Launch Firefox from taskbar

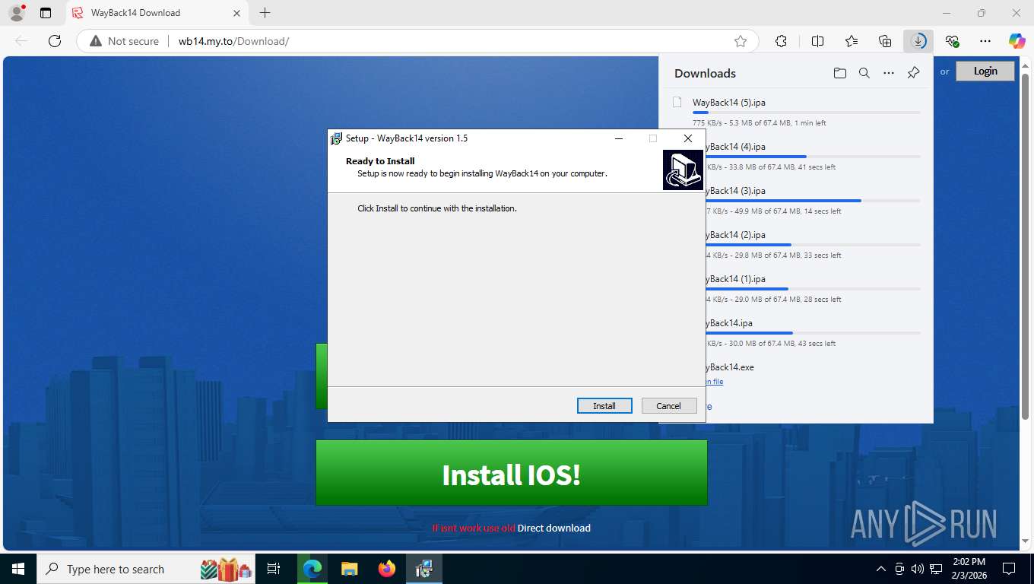387,569
